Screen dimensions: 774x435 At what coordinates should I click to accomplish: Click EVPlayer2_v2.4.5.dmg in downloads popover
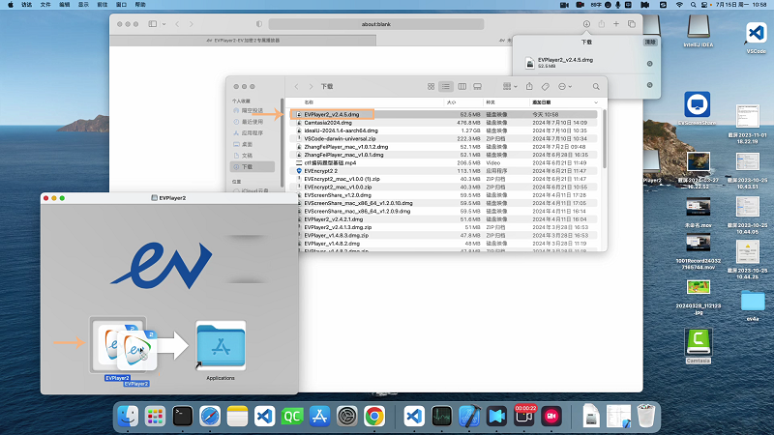[565, 62]
